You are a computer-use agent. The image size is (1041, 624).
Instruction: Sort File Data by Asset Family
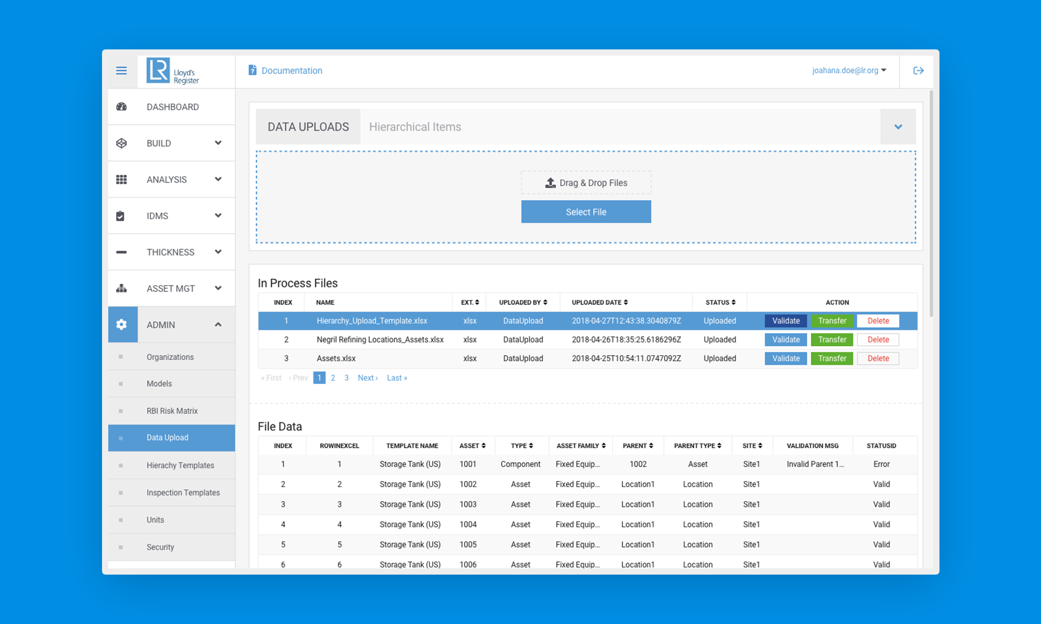(x=604, y=446)
